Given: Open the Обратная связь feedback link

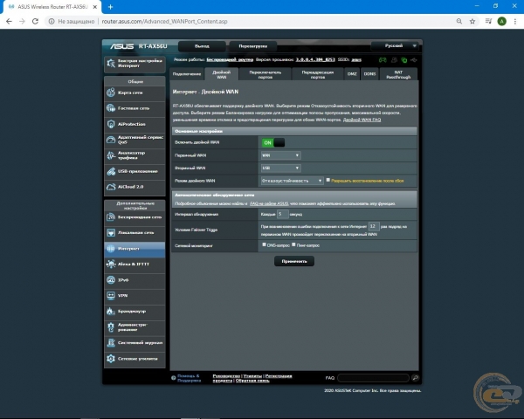Looking at the screenshot, I should coord(252,381).
